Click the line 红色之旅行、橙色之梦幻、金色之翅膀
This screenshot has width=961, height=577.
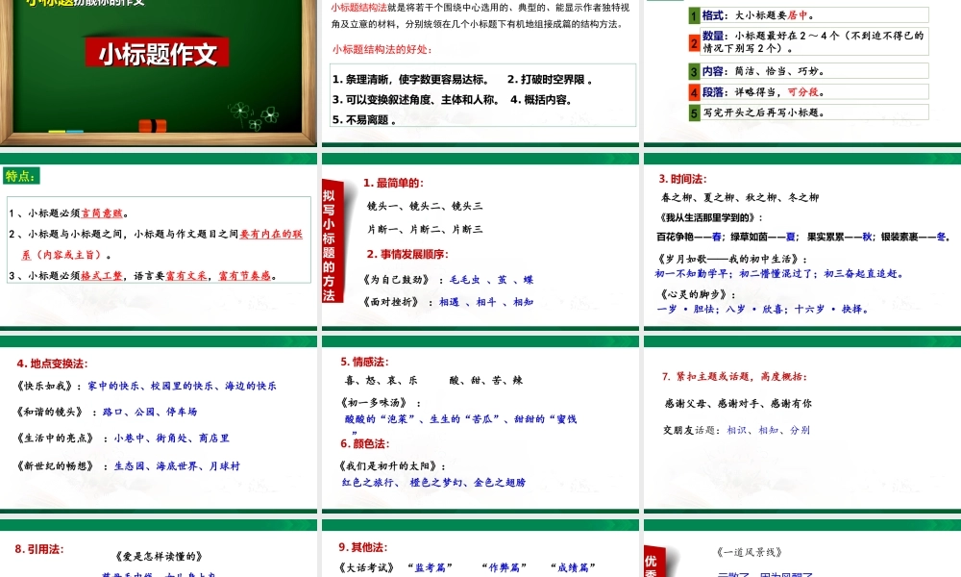pos(434,483)
